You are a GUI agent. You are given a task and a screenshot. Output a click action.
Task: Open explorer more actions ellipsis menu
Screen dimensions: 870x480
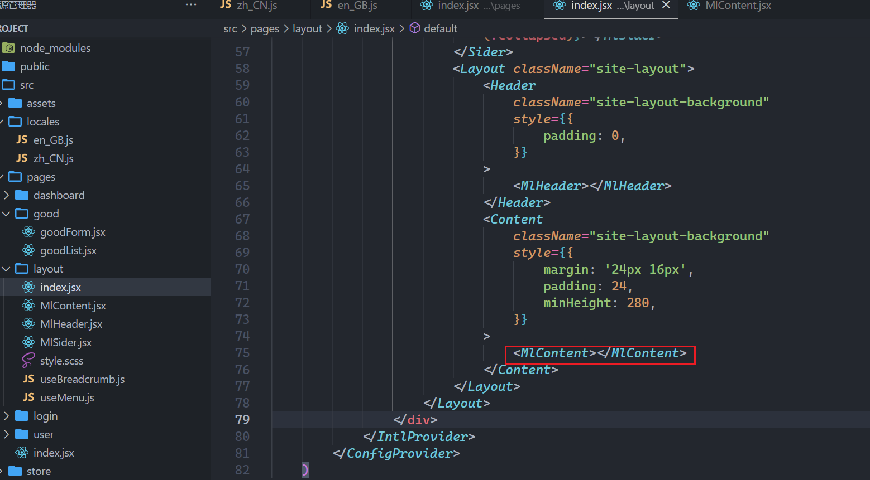[191, 5]
